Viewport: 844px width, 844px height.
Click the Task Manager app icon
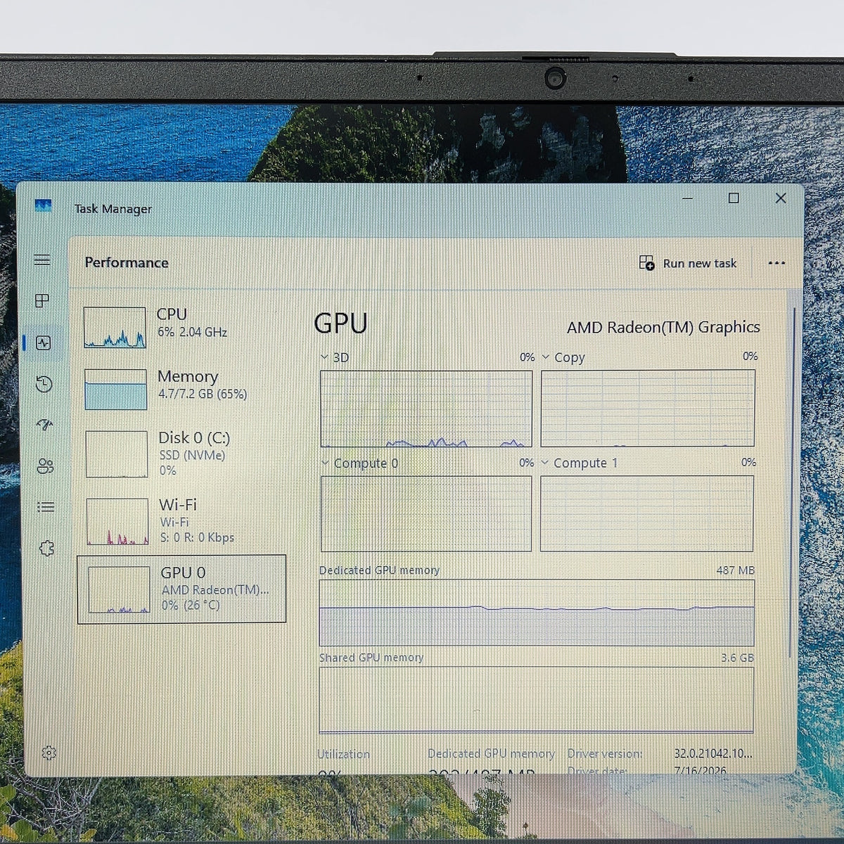[43, 206]
